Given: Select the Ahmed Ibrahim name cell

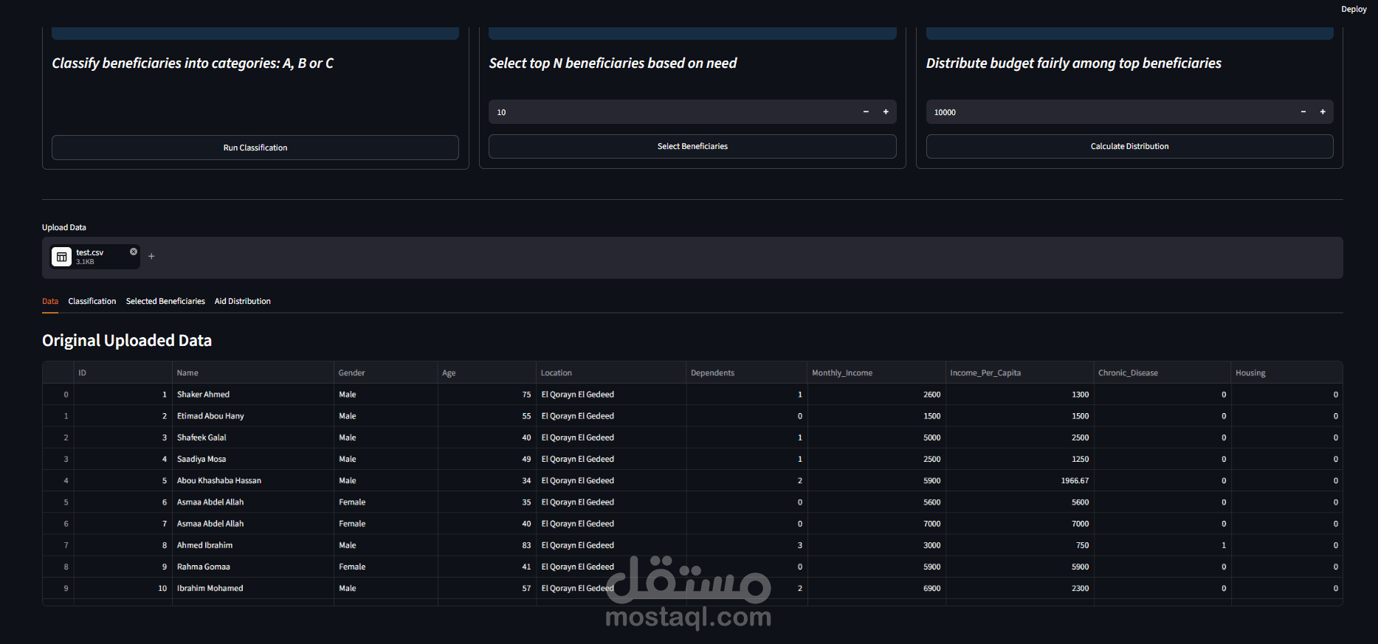Looking at the screenshot, I should (x=253, y=544).
